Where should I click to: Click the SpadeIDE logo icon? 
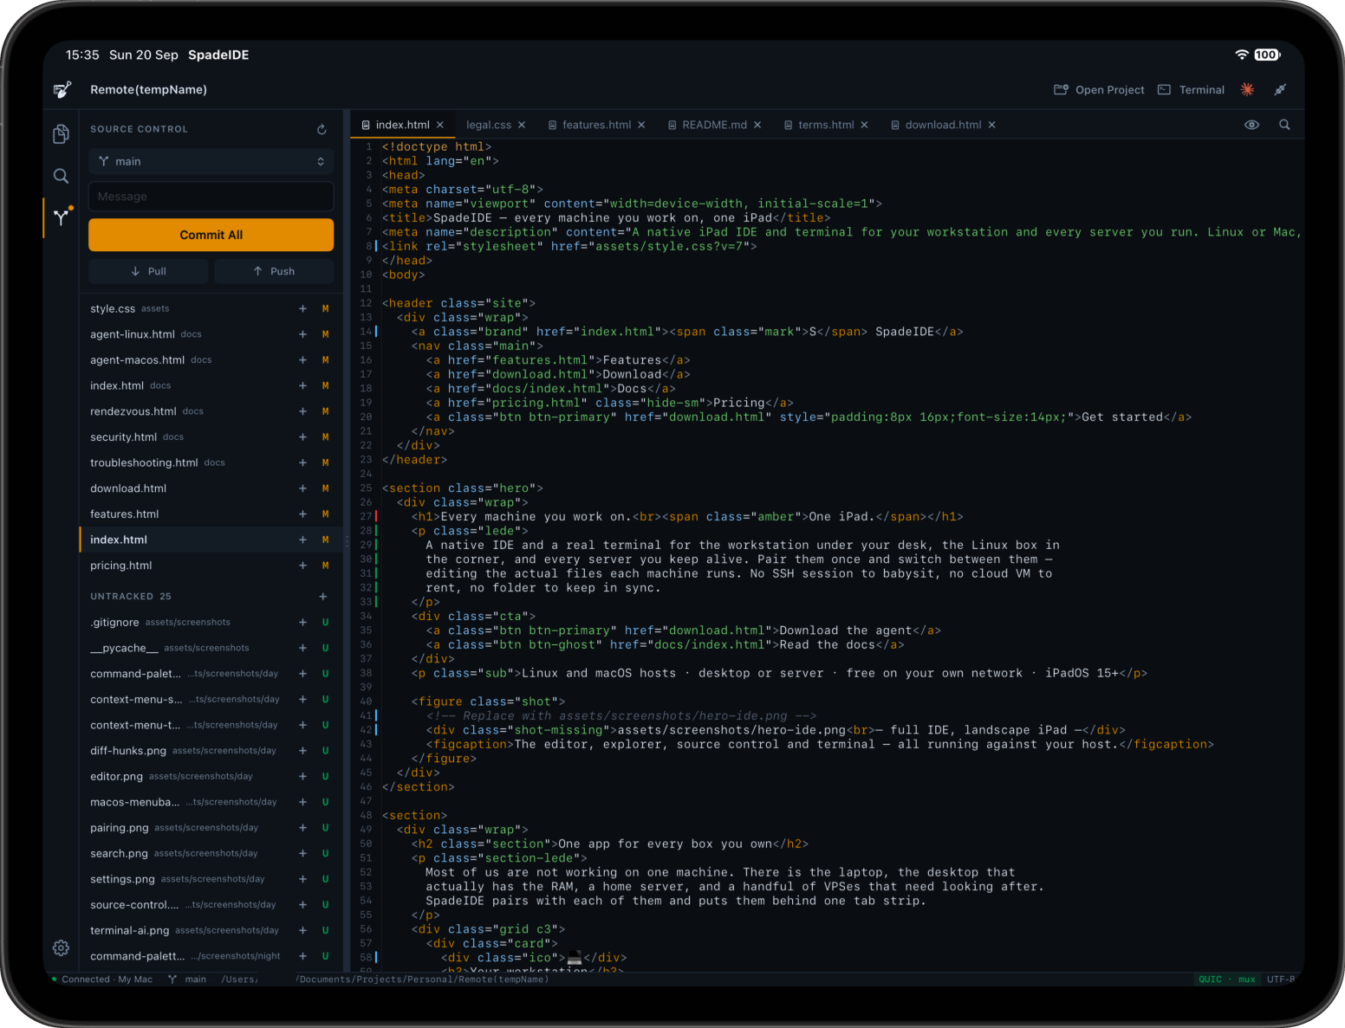point(62,89)
